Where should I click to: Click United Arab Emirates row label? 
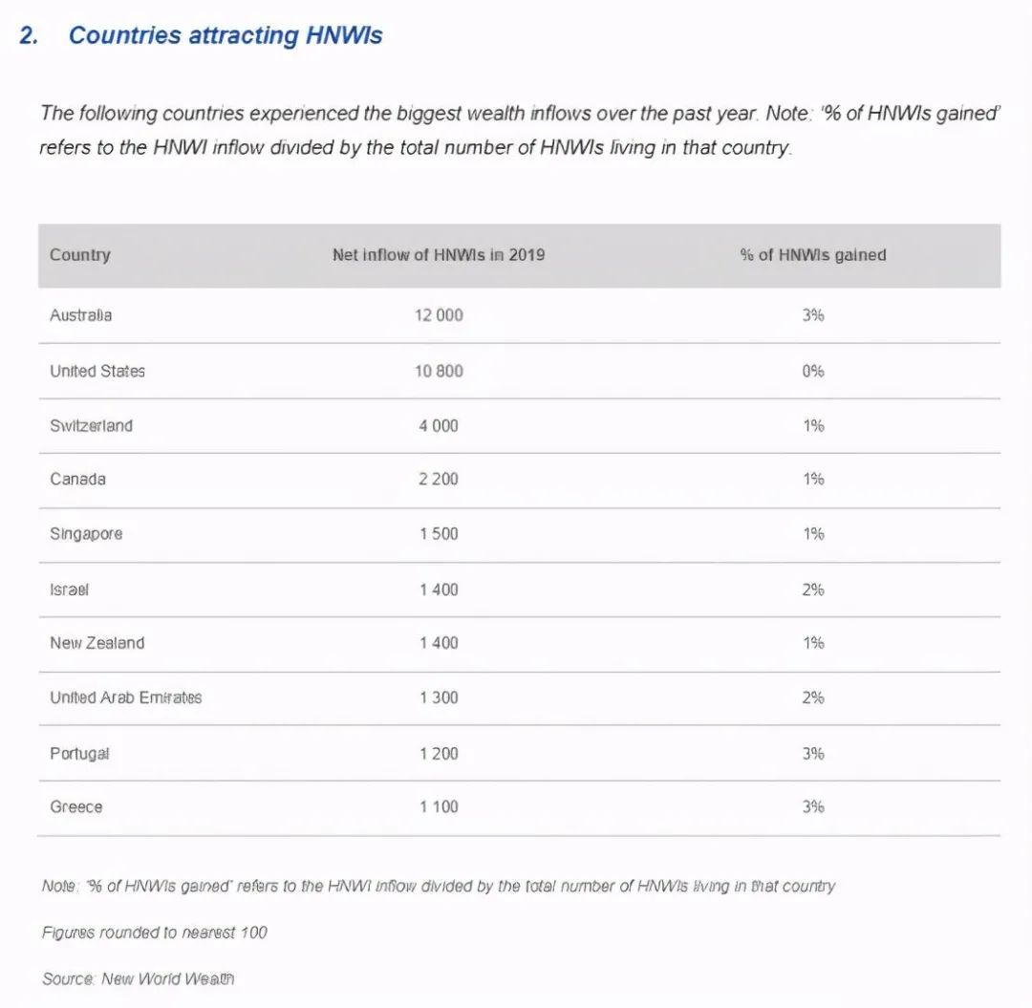126,697
